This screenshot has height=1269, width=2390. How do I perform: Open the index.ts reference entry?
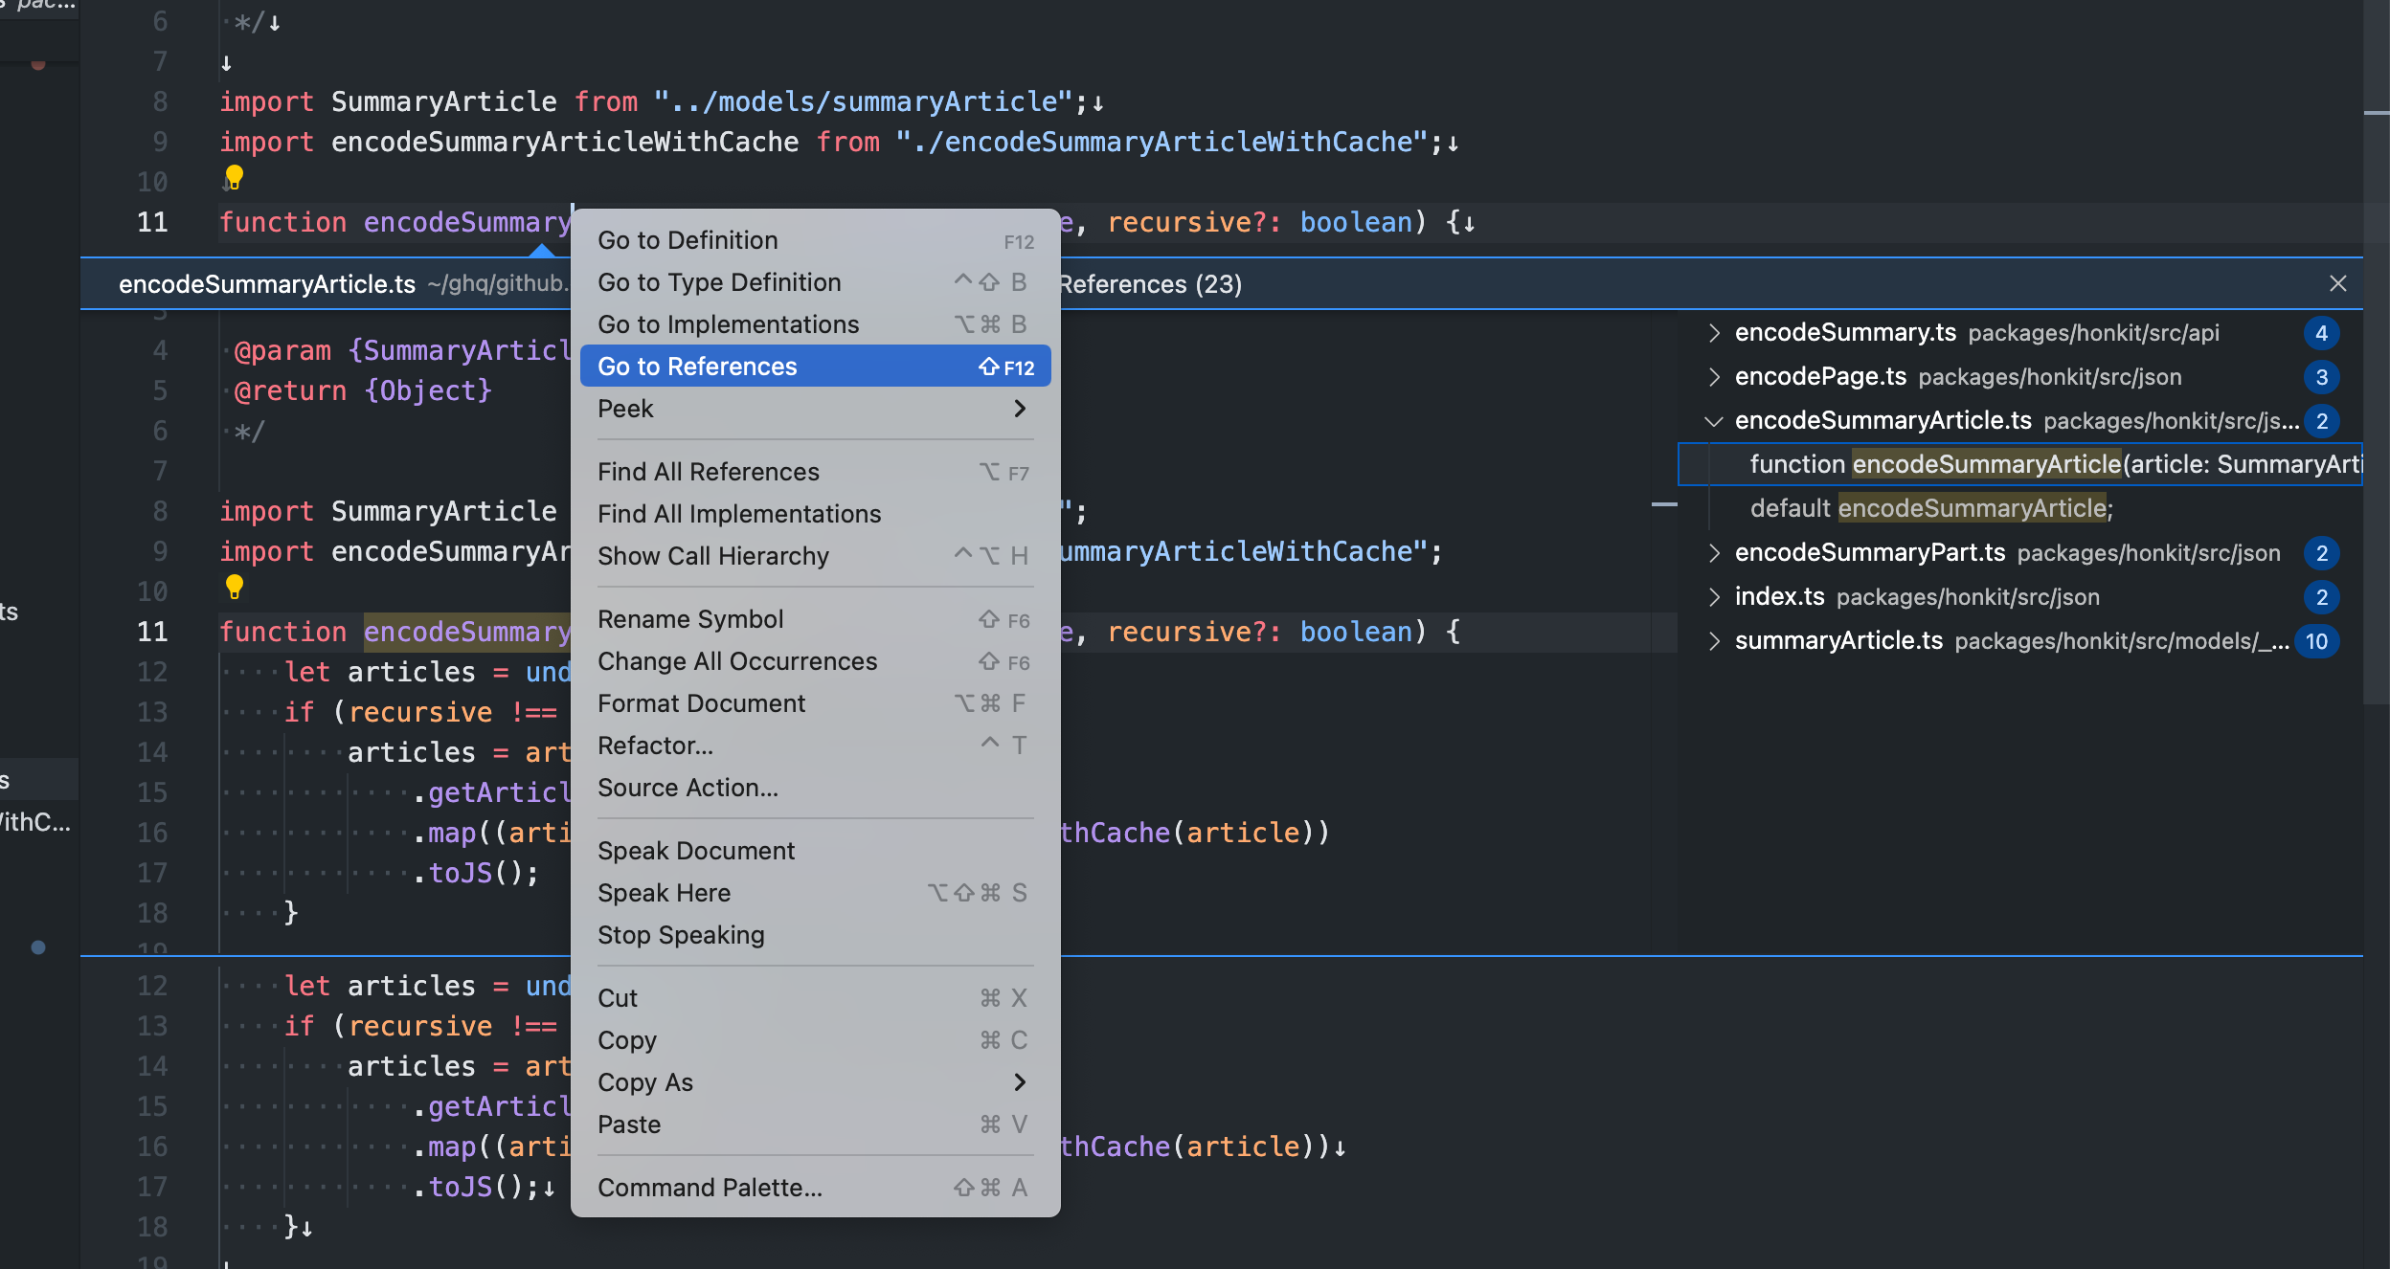pyautogui.click(x=1779, y=597)
